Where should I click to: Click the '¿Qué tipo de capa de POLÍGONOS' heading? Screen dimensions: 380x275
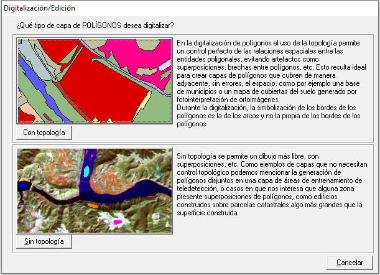tap(95, 26)
